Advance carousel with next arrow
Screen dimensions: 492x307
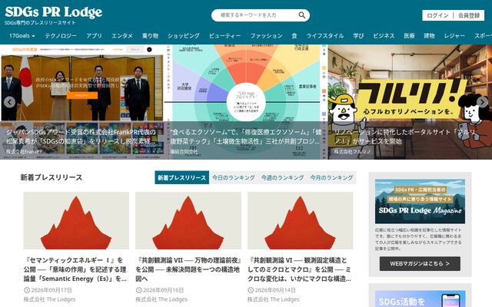click(482, 102)
